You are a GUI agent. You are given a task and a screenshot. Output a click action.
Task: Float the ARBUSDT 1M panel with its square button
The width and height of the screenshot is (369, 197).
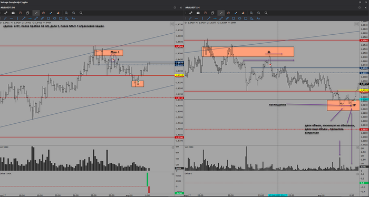(x=360, y=7)
